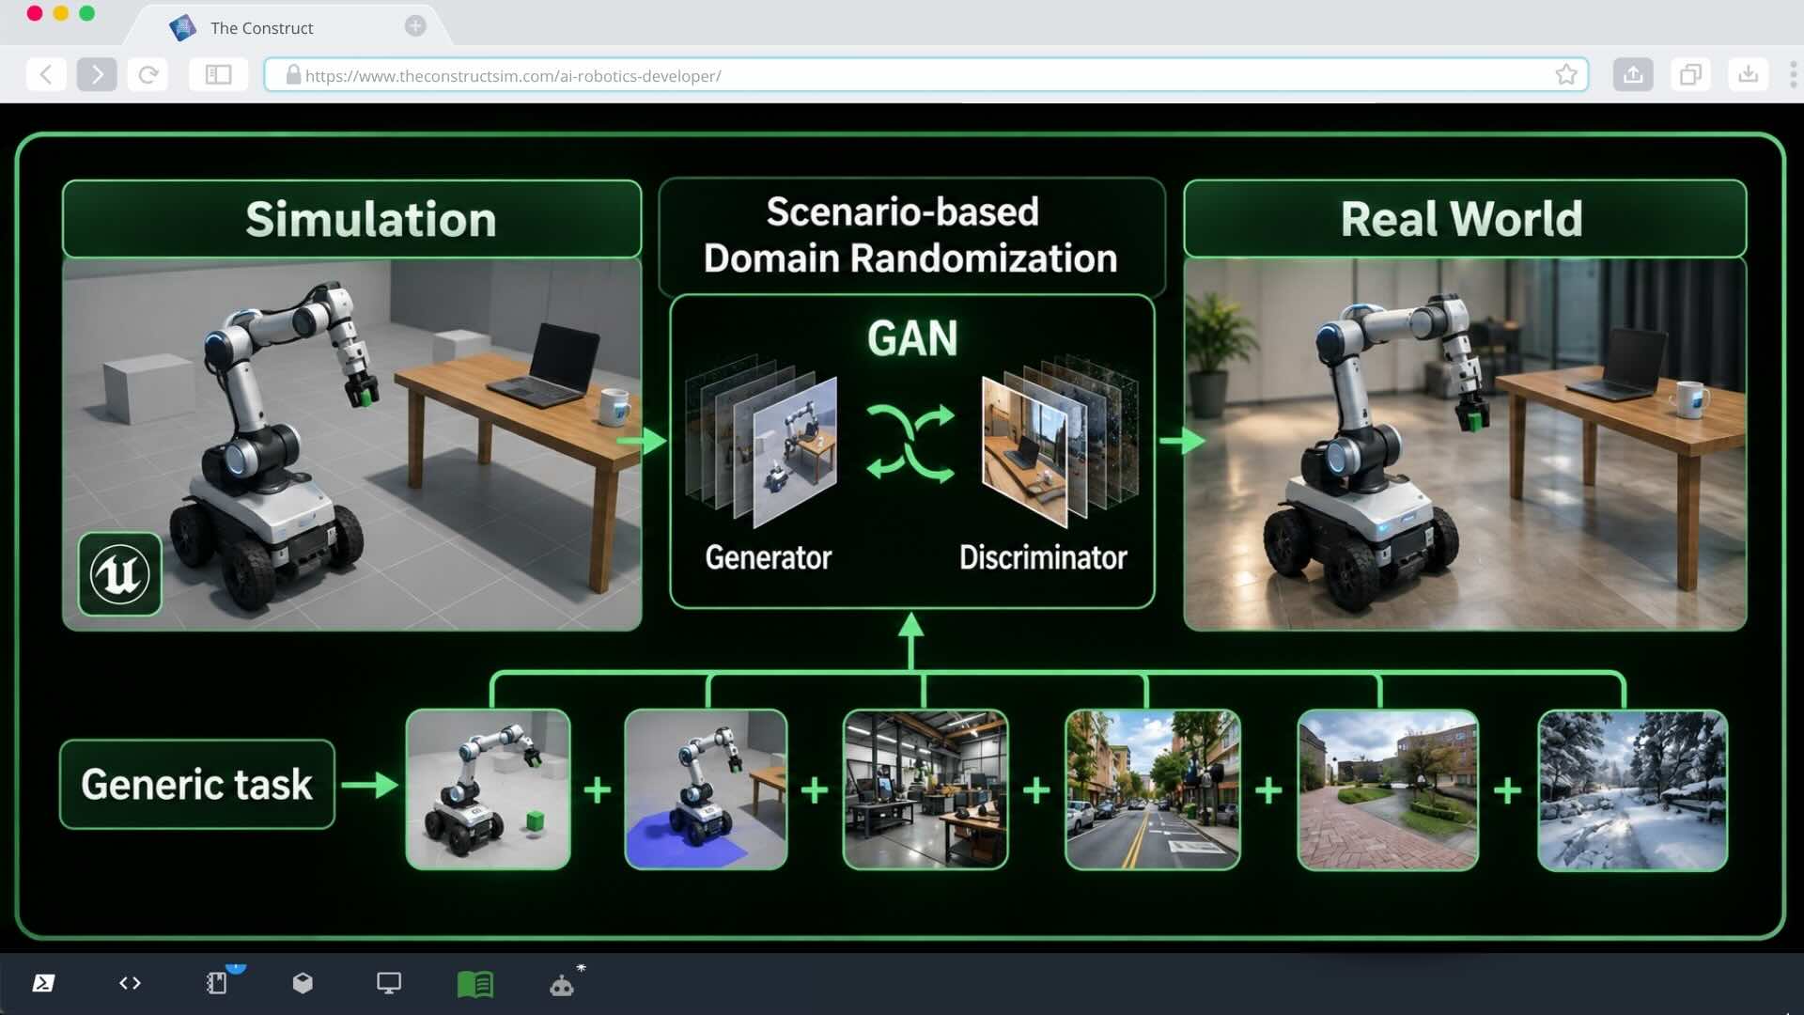The height and width of the screenshot is (1015, 1804).
Task: Open the downloads icon in the toolbar
Action: 1748,74
